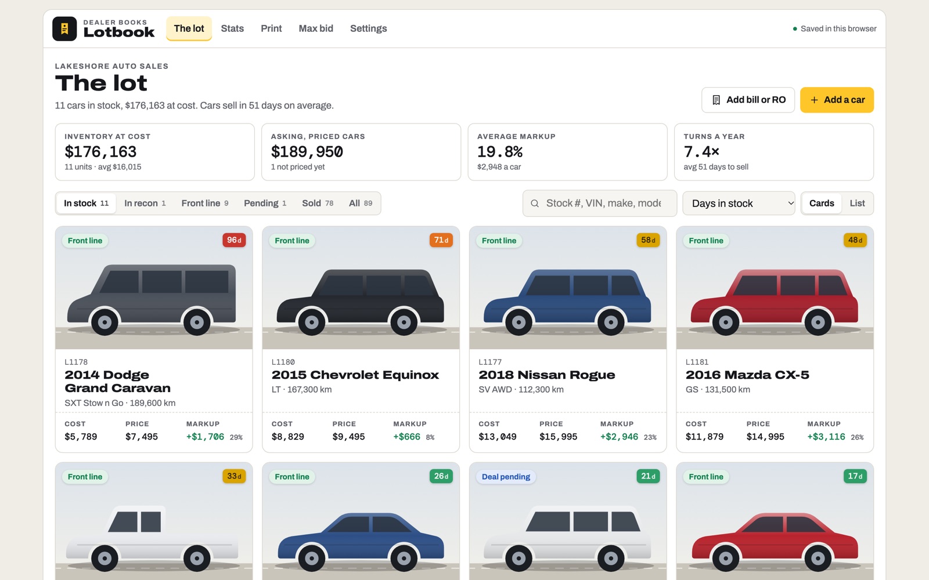Click the Inventory at cost summary card

(x=154, y=152)
